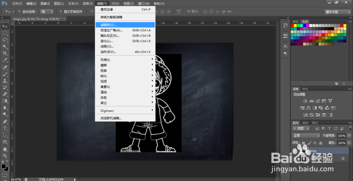Open the 图像(I) menu
Screen dimensions: 353x181
coord(45,4)
